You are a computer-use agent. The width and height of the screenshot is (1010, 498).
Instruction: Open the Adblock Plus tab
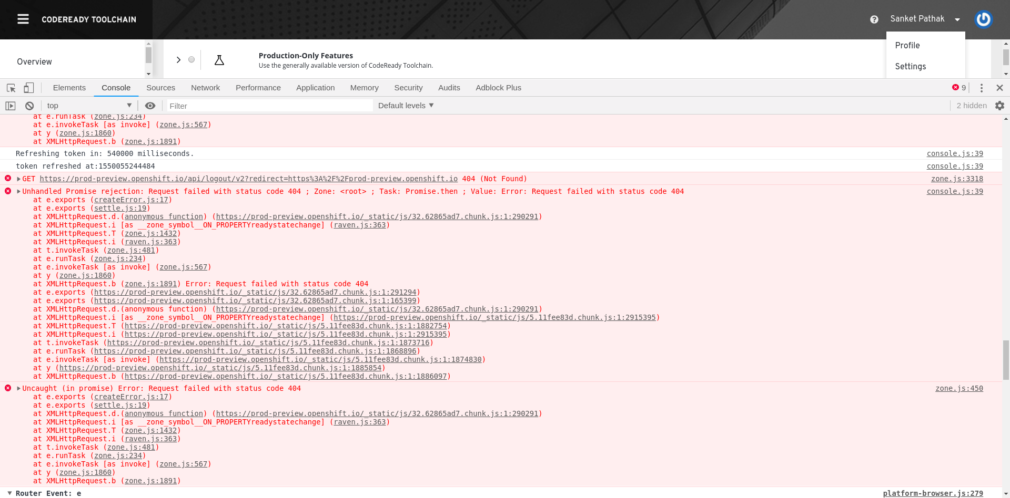click(498, 88)
